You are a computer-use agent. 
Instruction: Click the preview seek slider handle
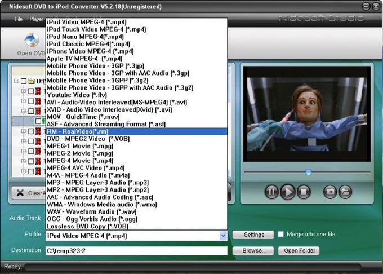[x=309, y=171]
